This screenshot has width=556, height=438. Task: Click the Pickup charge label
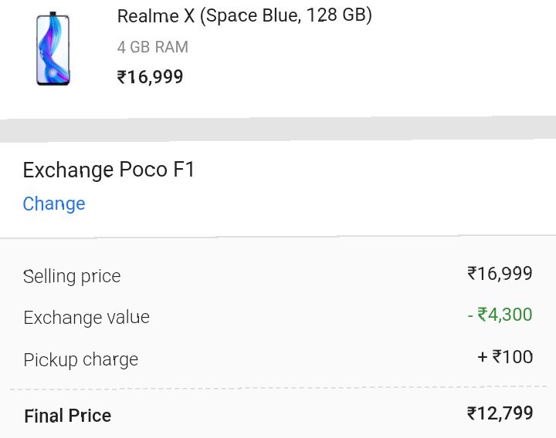pyautogui.click(x=81, y=360)
